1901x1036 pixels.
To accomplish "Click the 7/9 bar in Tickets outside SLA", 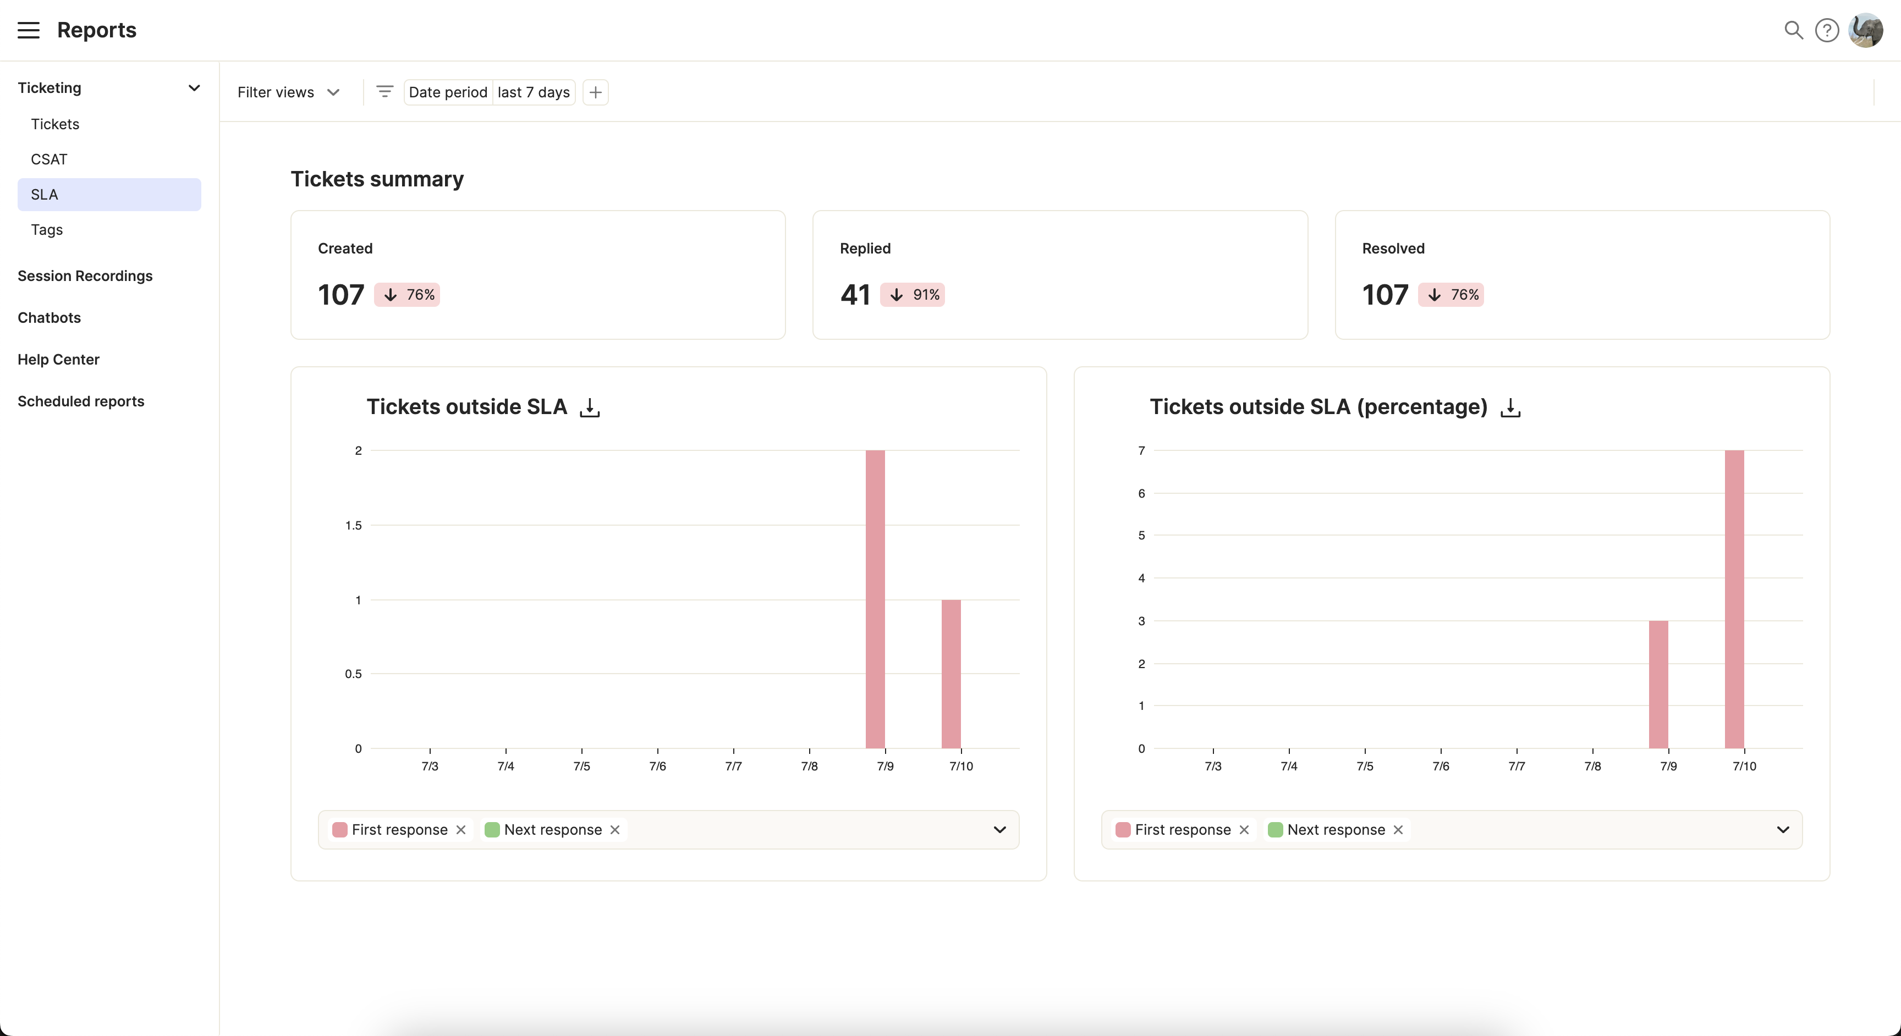I will [x=875, y=599].
